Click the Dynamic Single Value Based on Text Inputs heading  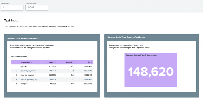(126, 37)
